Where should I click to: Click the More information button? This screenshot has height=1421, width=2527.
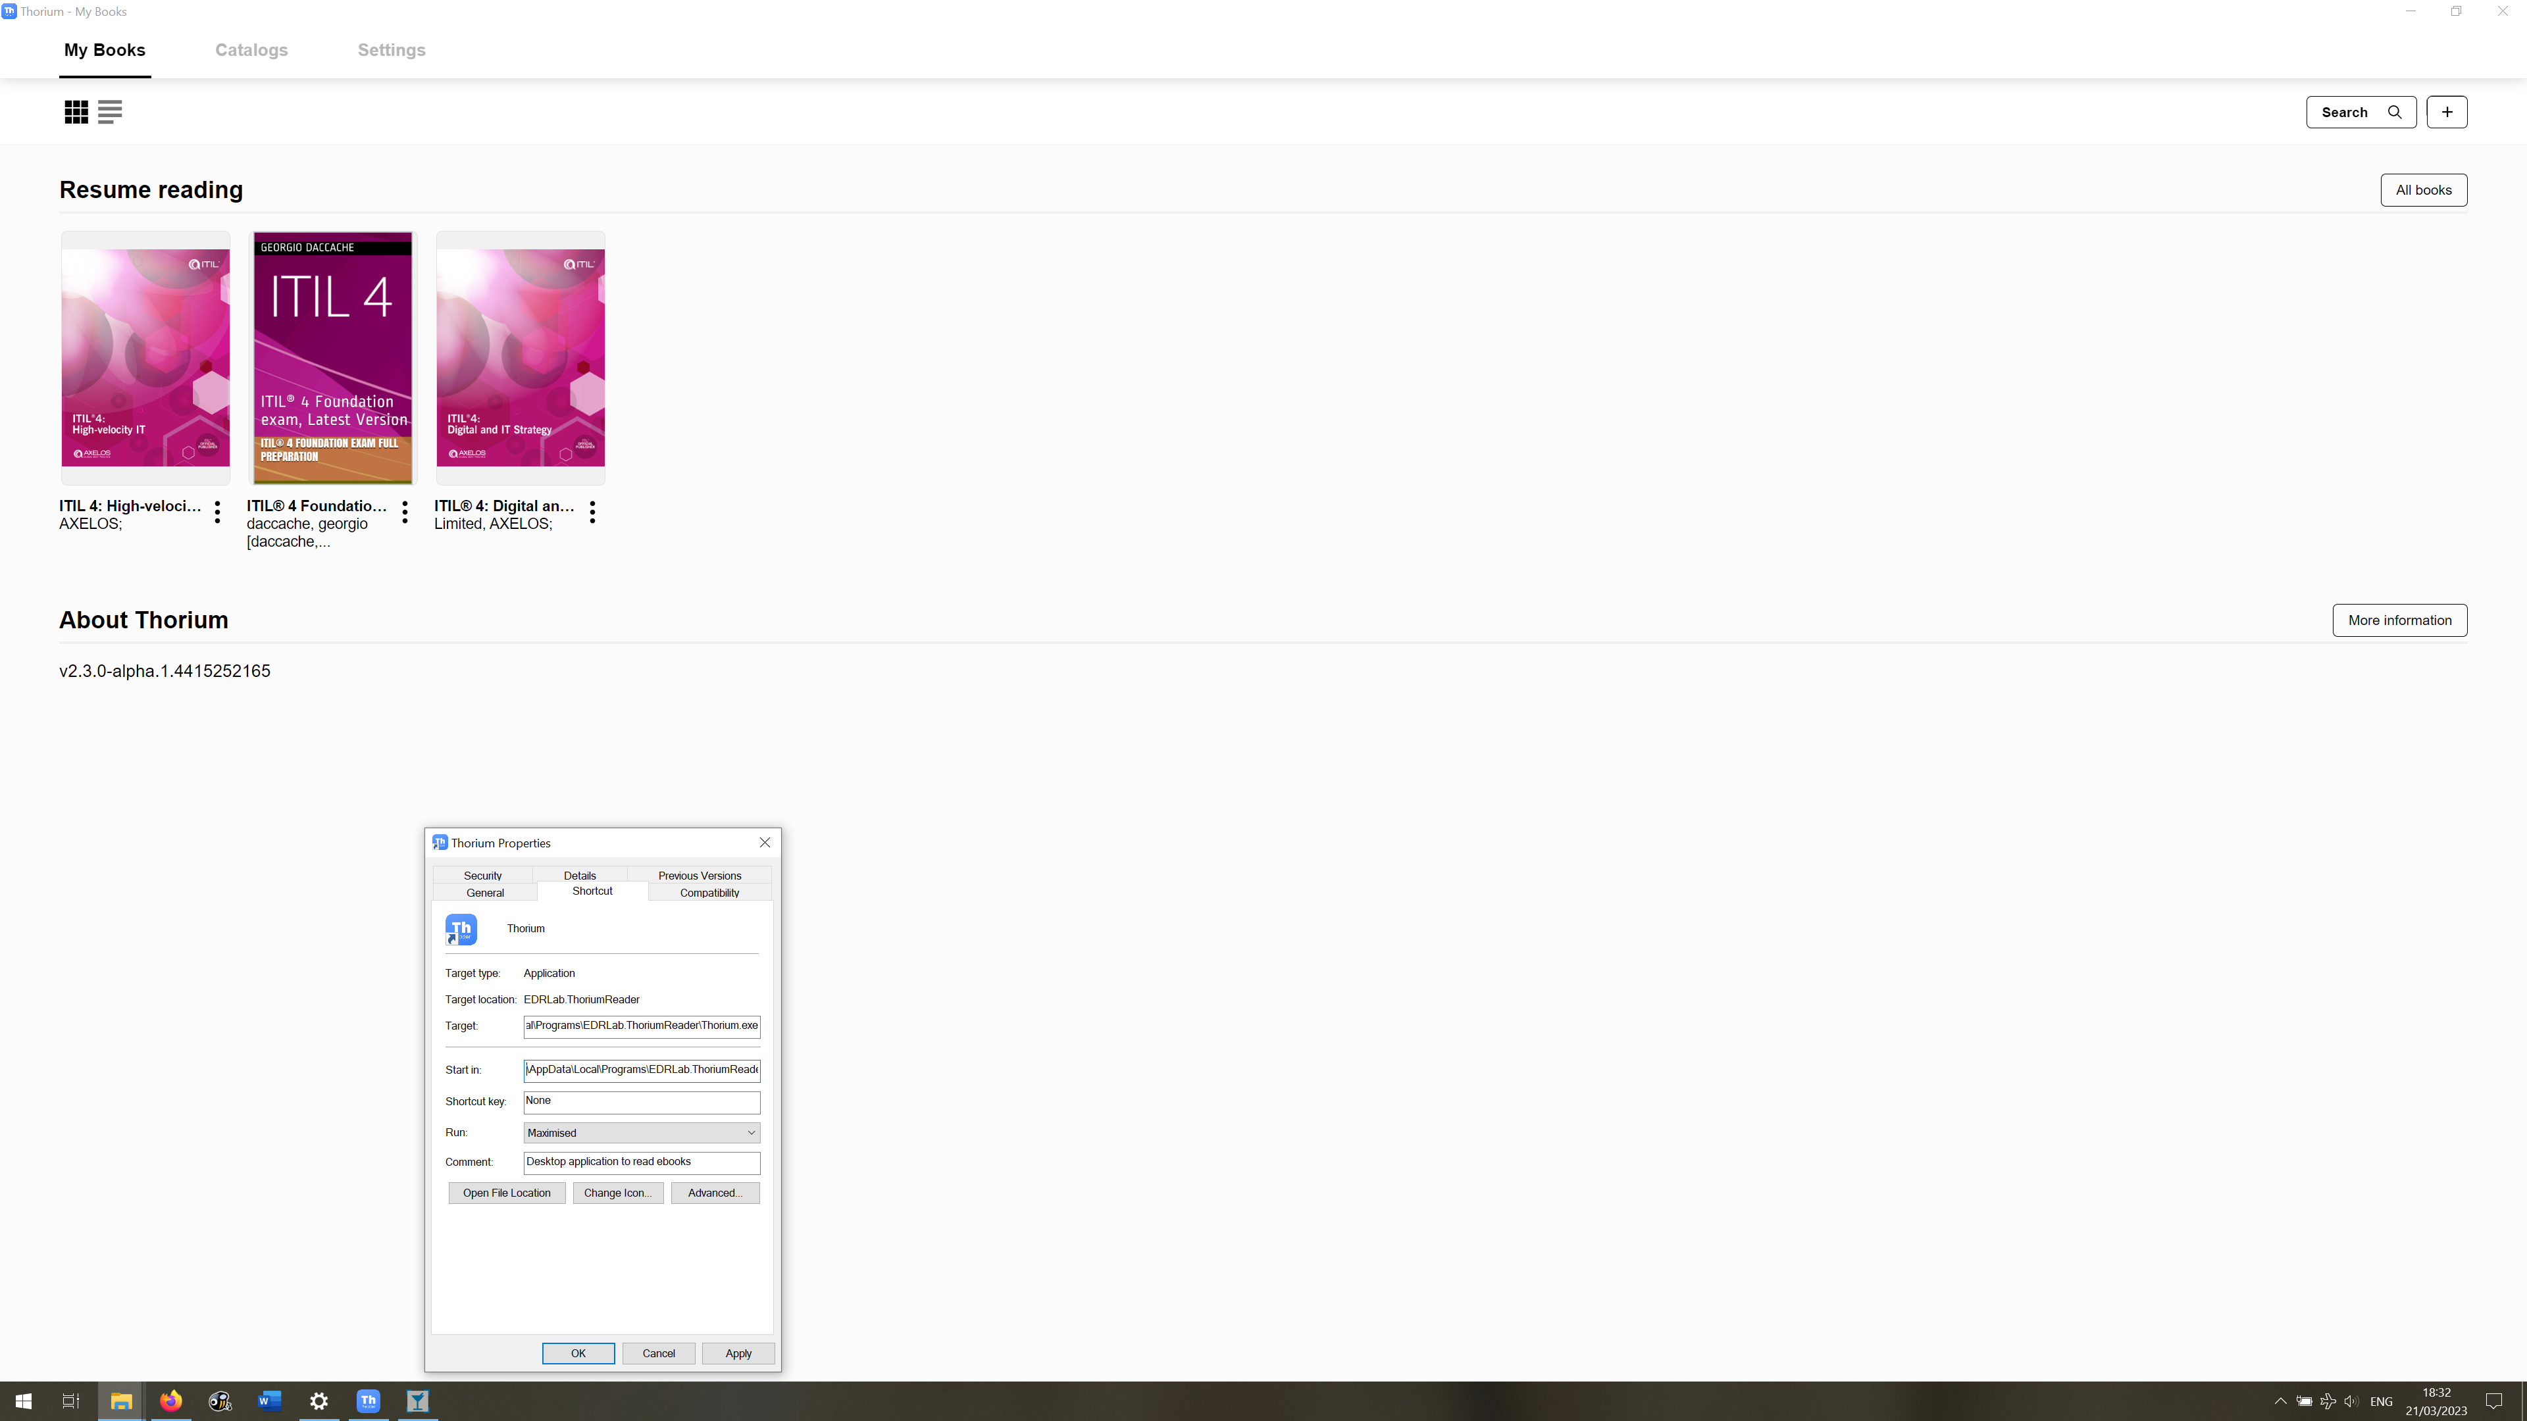pos(2399,620)
